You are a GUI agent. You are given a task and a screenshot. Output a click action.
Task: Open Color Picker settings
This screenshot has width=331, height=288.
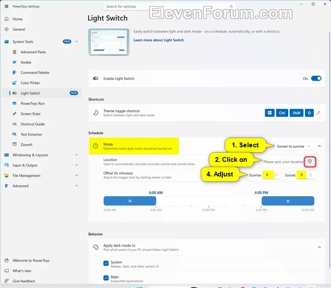(30, 83)
